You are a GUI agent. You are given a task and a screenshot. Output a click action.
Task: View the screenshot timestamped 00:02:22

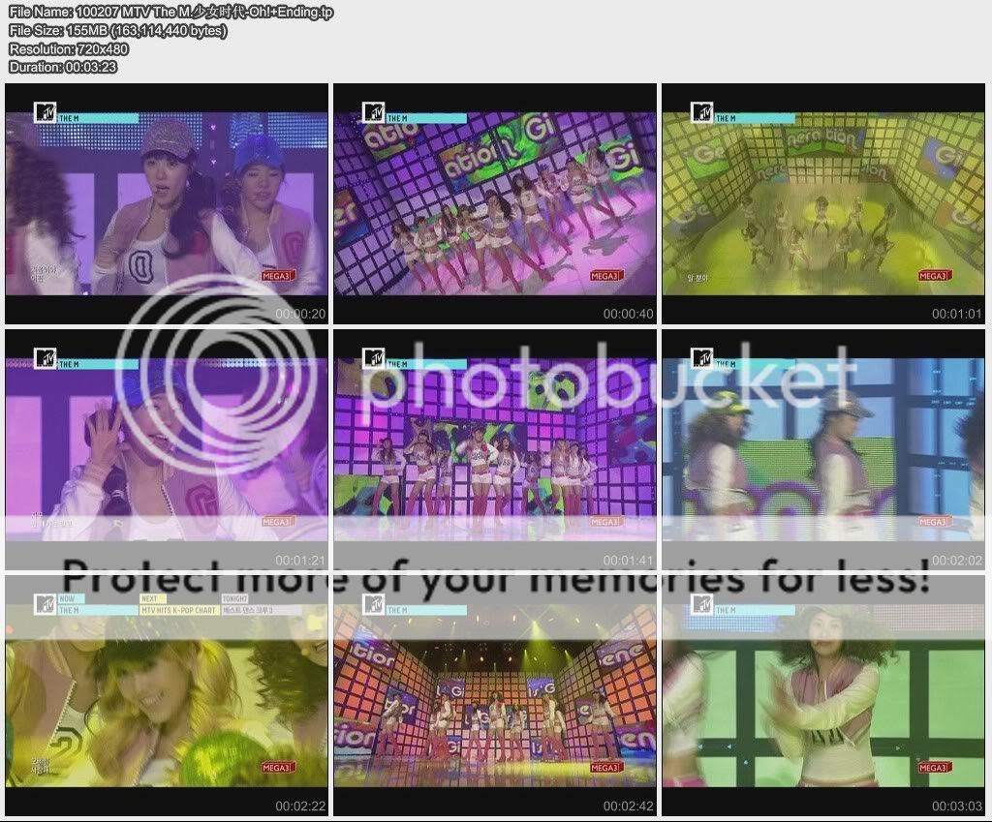pyautogui.click(x=167, y=695)
